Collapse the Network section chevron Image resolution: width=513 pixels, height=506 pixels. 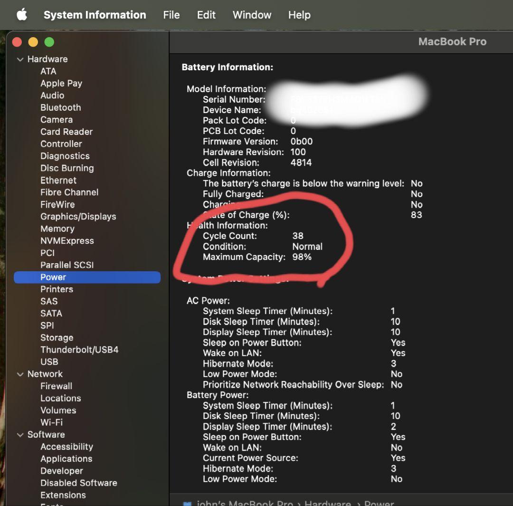(x=20, y=374)
